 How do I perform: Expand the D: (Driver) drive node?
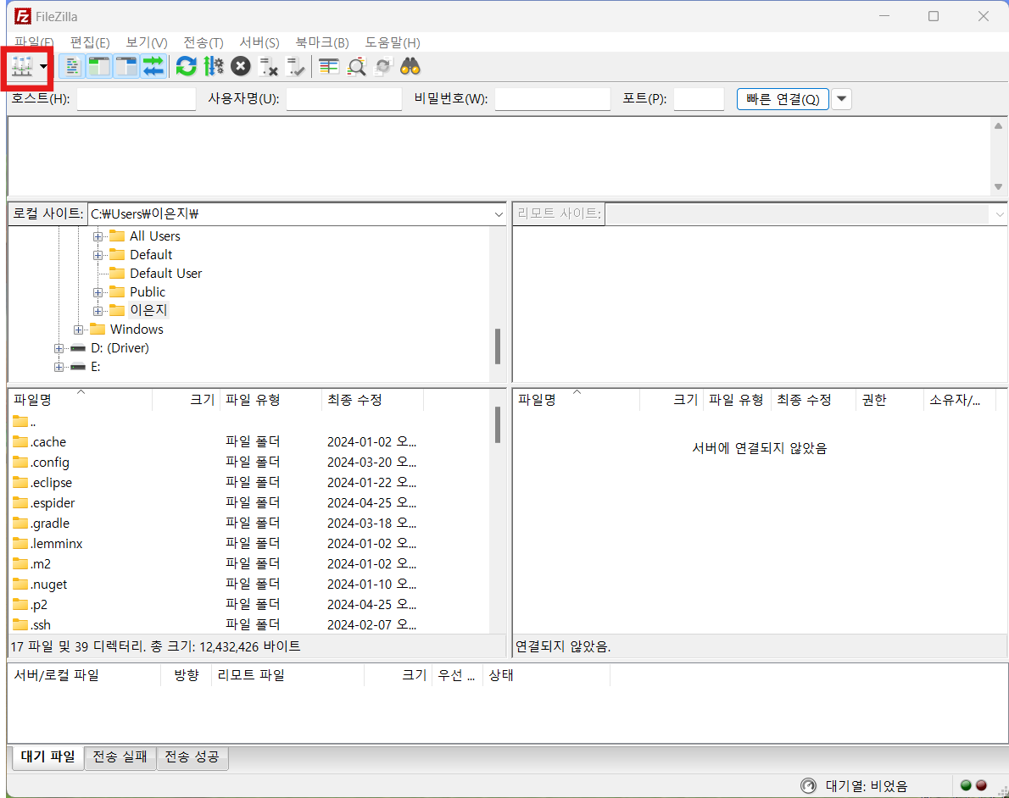(59, 348)
